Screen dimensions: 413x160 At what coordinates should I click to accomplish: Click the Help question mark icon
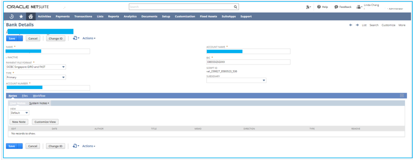tap(319, 7)
